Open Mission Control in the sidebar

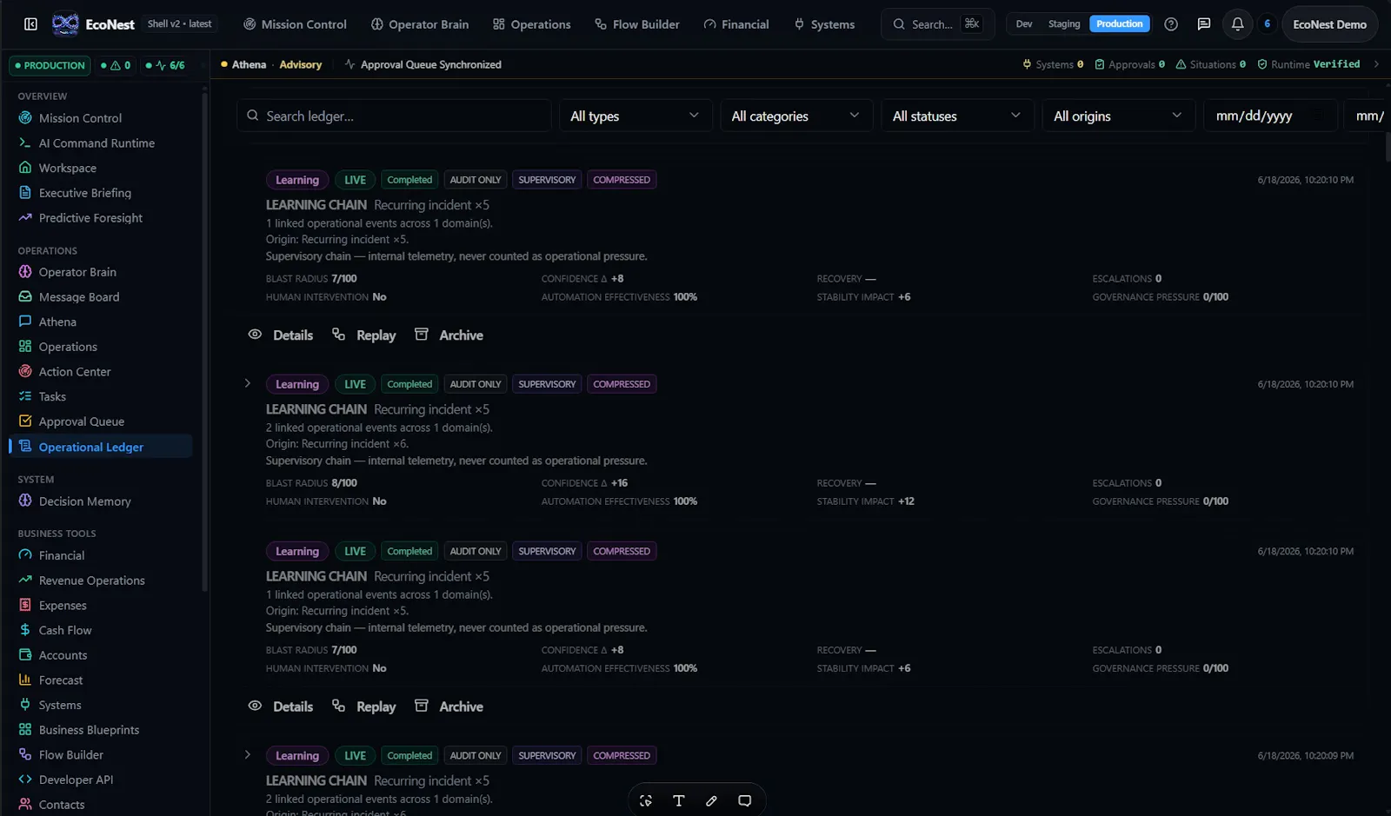pyautogui.click(x=80, y=118)
